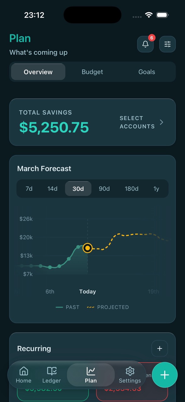The width and height of the screenshot is (185, 402).
Task: Switch forecast range to 90d
Action: [104, 189]
